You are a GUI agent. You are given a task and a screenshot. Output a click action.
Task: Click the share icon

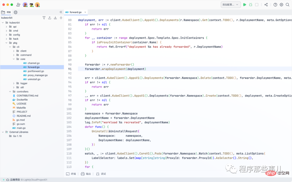[x=266, y=5]
